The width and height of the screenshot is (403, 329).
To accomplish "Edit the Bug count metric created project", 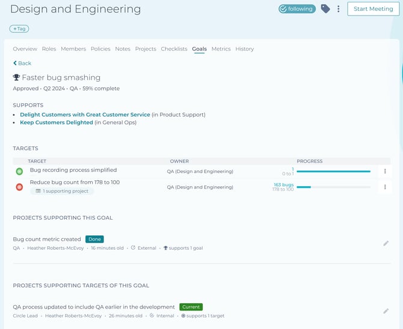I will pyautogui.click(x=386, y=243).
